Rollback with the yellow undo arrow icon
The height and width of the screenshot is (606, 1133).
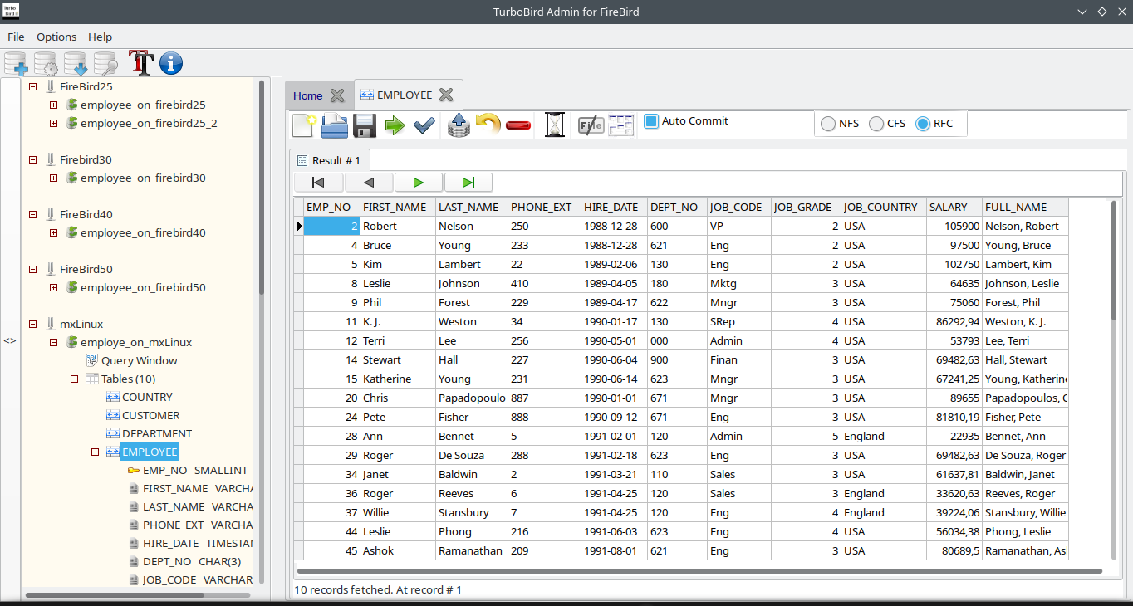[488, 125]
